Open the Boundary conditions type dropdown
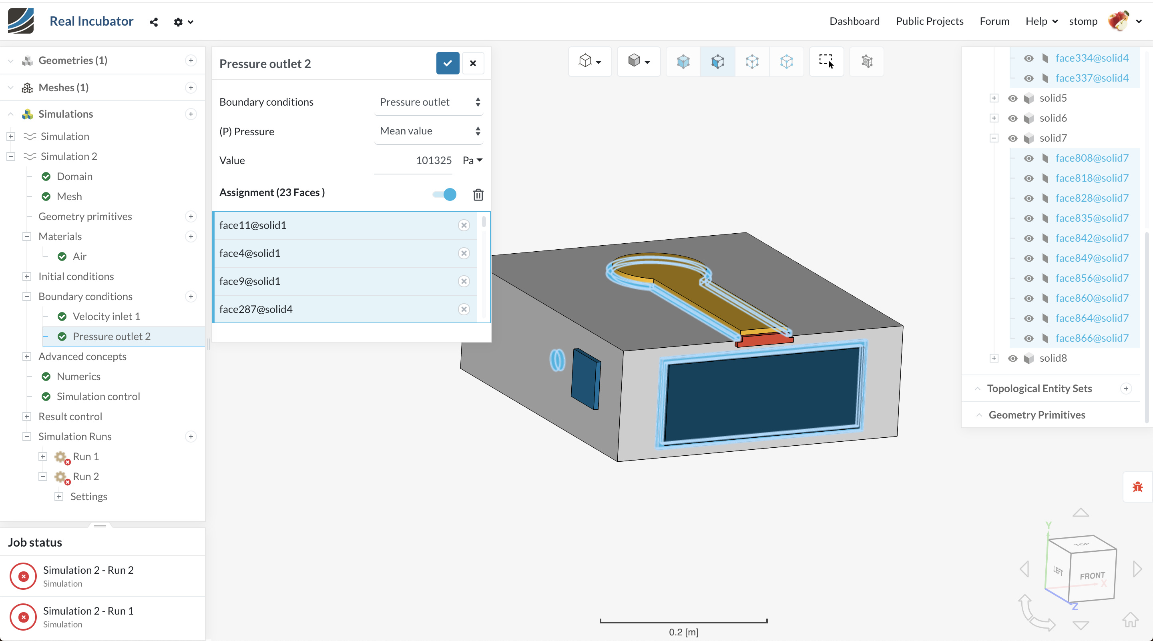The height and width of the screenshot is (641, 1153). (428, 102)
